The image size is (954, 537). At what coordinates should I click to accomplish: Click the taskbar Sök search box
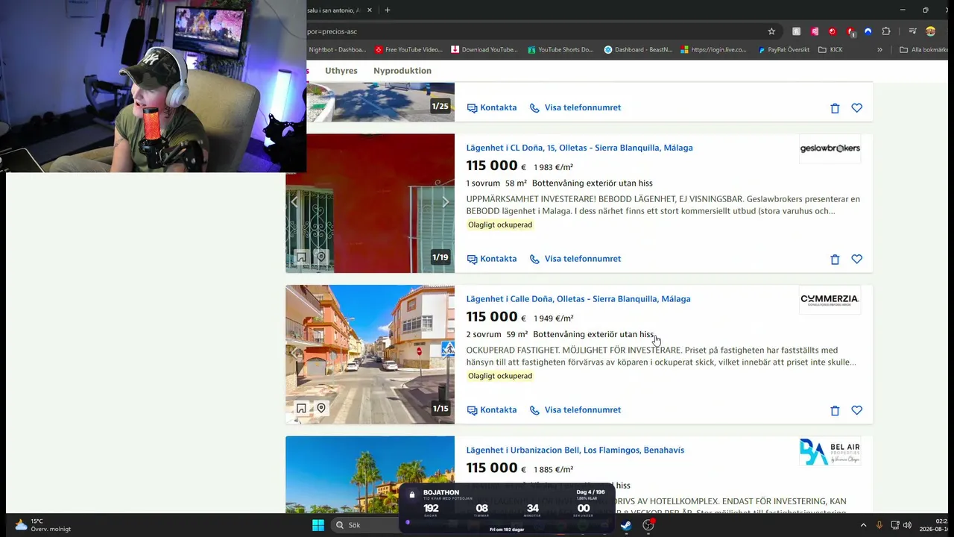pos(365,525)
